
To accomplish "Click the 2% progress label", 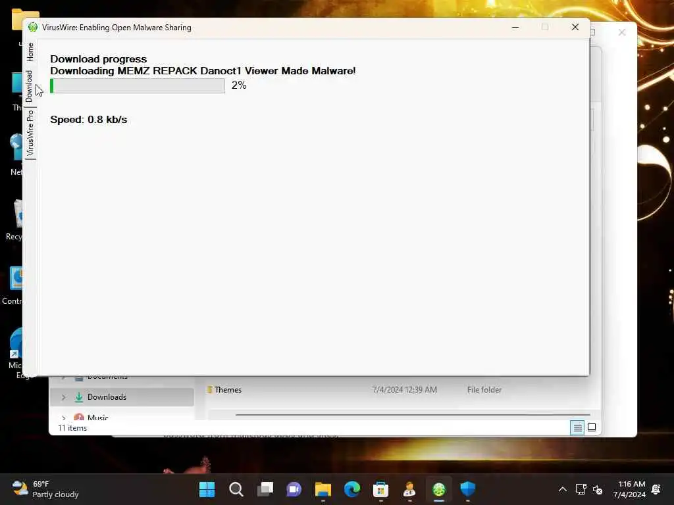I will click(x=239, y=85).
